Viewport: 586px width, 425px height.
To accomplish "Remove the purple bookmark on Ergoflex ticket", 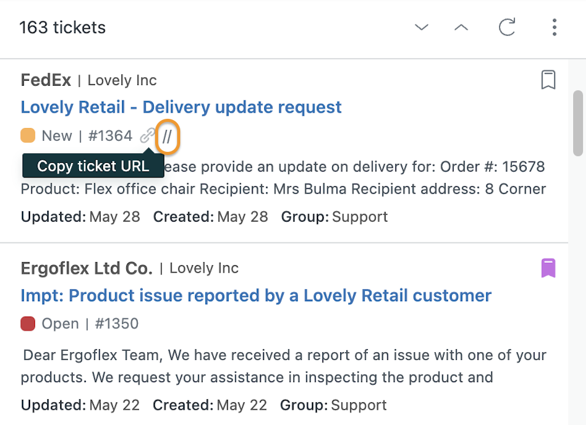I will (548, 268).
